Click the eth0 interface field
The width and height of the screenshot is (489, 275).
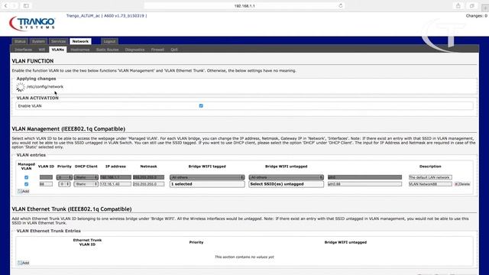[364, 177]
